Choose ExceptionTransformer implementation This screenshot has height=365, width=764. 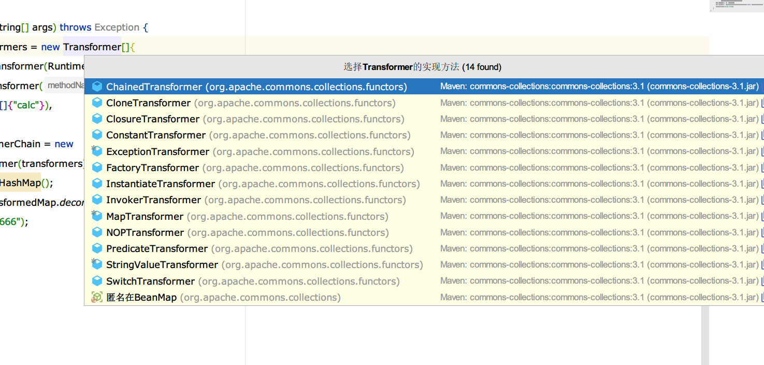click(424, 151)
